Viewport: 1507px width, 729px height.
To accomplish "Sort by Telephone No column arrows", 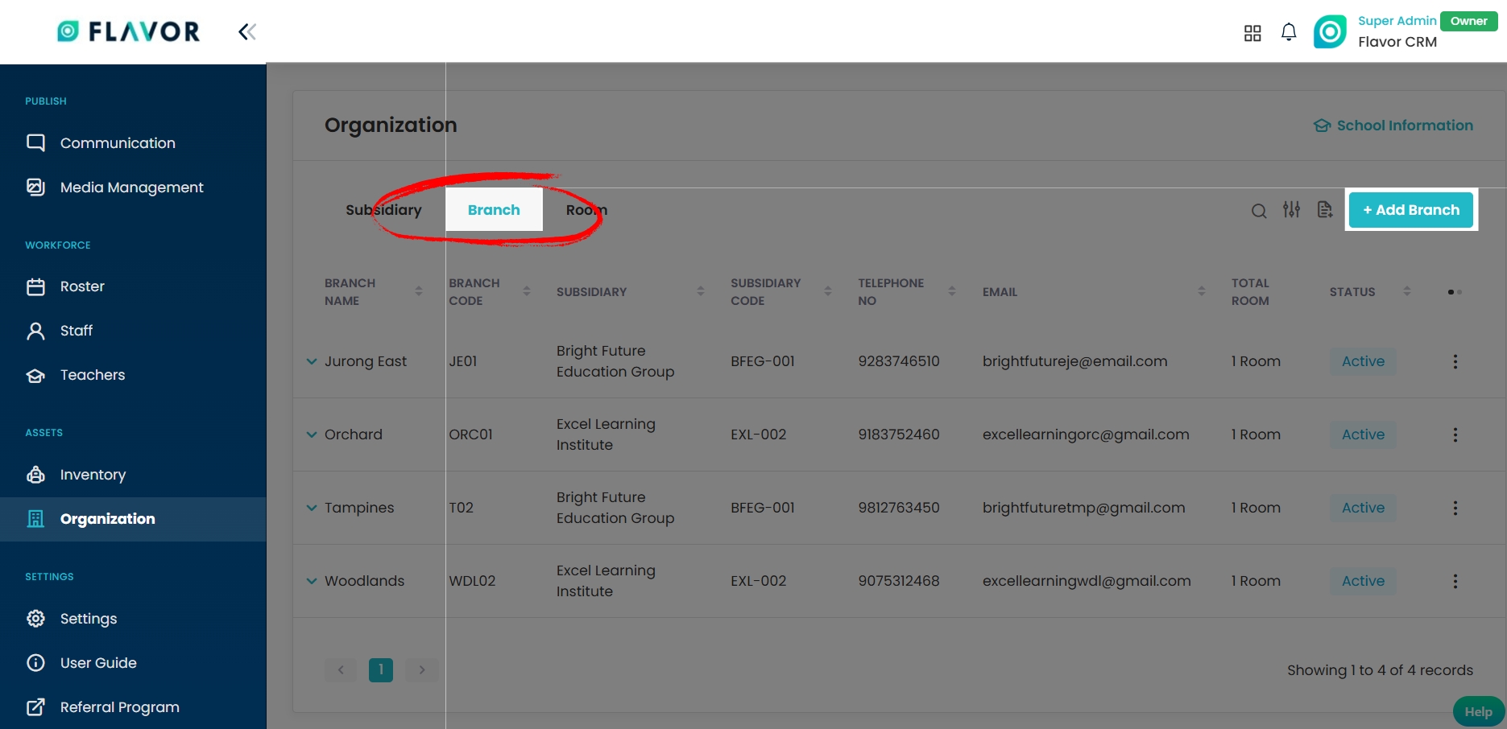I will coord(952,291).
